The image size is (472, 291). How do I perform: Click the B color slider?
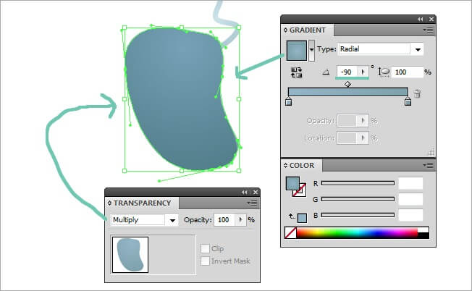click(358, 215)
